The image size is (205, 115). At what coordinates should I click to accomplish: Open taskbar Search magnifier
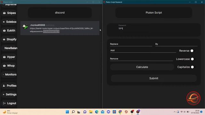point(73,112)
